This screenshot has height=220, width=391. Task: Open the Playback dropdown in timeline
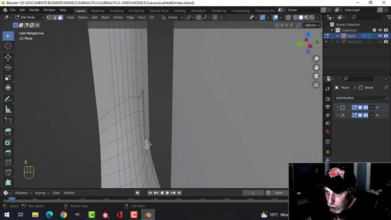pos(23,193)
